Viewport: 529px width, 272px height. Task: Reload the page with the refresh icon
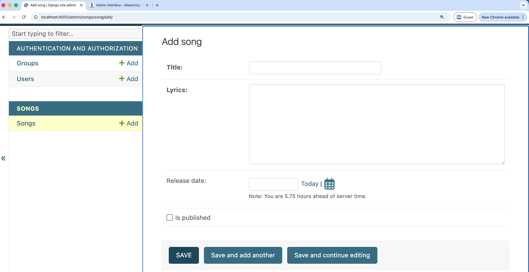tap(24, 17)
